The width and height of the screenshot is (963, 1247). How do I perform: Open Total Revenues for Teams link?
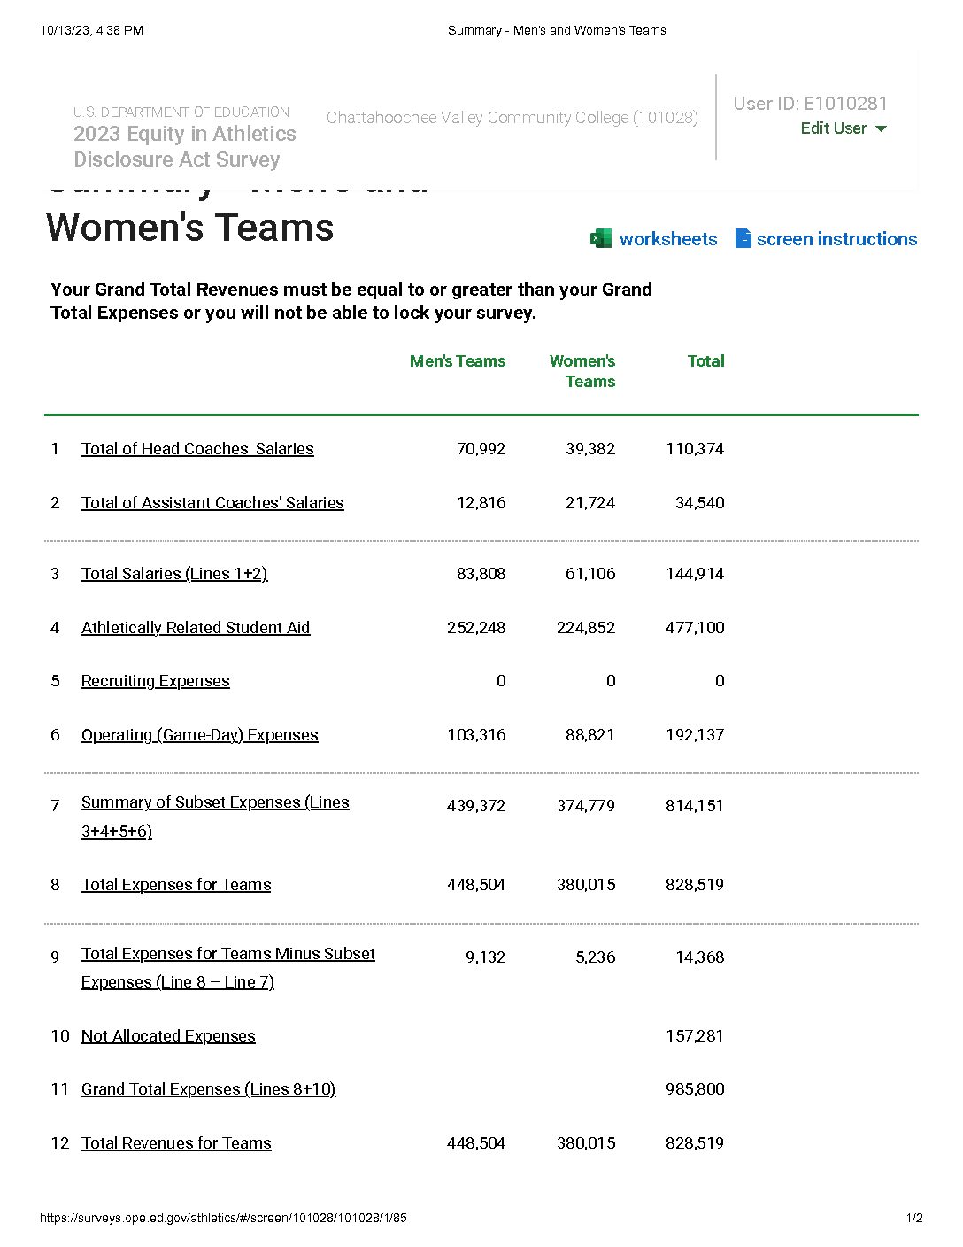[x=176, y=1142]
